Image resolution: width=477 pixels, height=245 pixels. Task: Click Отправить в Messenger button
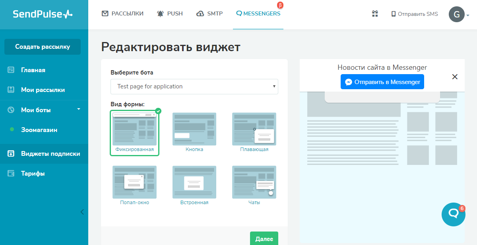point(382,82)
